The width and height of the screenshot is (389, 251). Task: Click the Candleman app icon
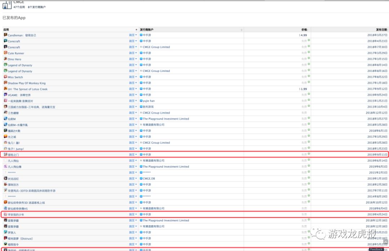[5, 35]
